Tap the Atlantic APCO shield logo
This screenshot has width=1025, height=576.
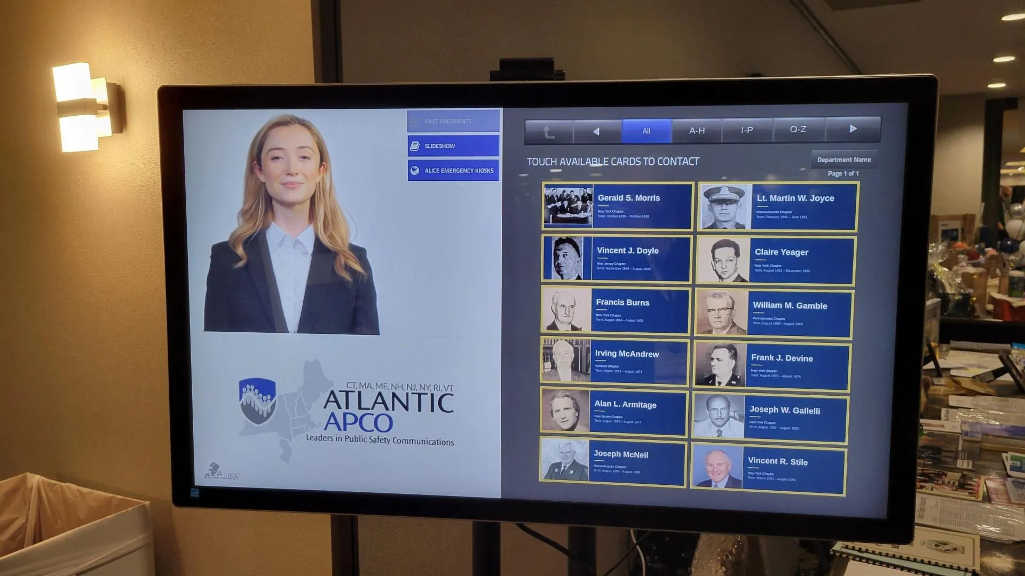pos(257,402)
